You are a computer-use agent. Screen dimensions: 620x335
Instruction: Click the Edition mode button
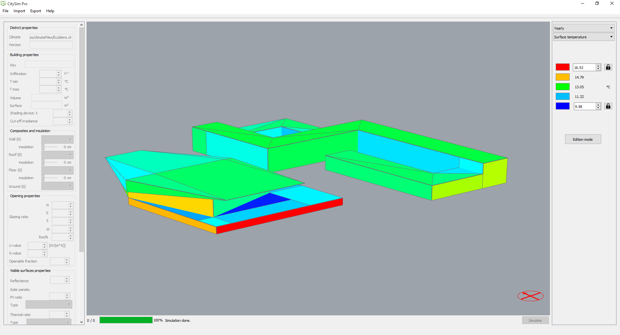pos(583,139)
